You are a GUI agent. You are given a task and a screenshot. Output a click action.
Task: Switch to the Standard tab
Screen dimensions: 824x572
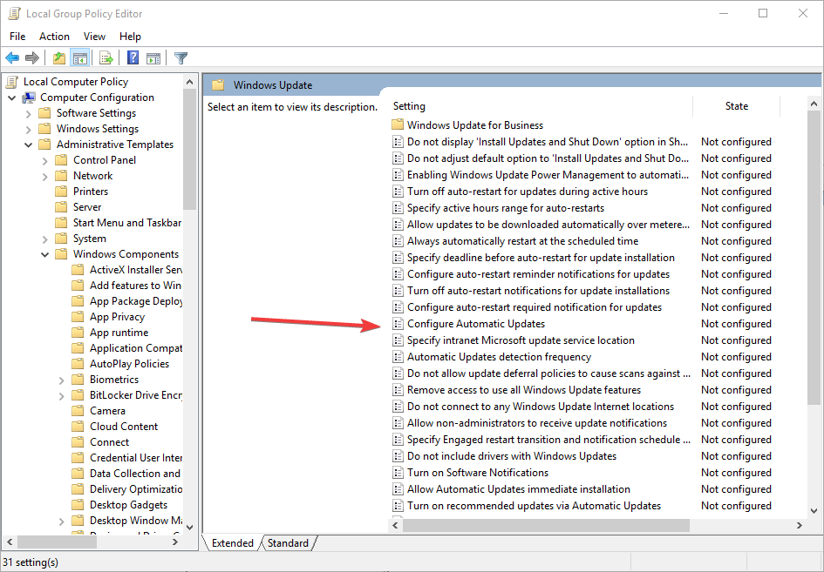click(x=288, y=543)
